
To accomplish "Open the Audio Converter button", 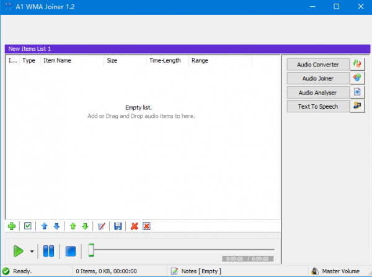I will tap(317, 64).
